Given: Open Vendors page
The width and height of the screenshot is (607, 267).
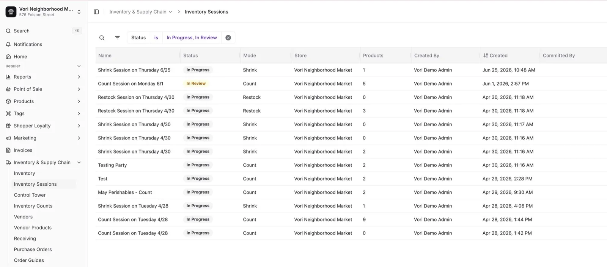Looking at the screenshot, I should pos(23,217).
